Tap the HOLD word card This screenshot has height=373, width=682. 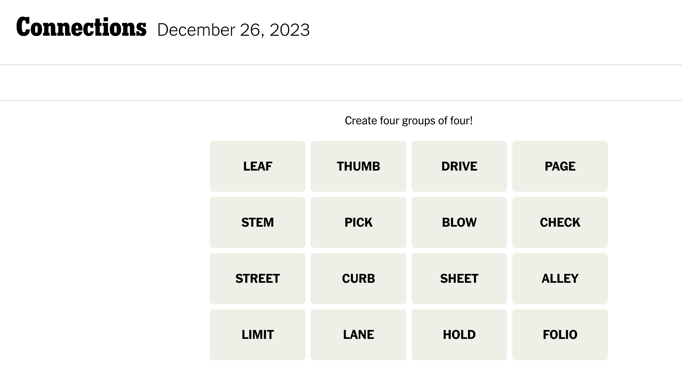(459, 335)
